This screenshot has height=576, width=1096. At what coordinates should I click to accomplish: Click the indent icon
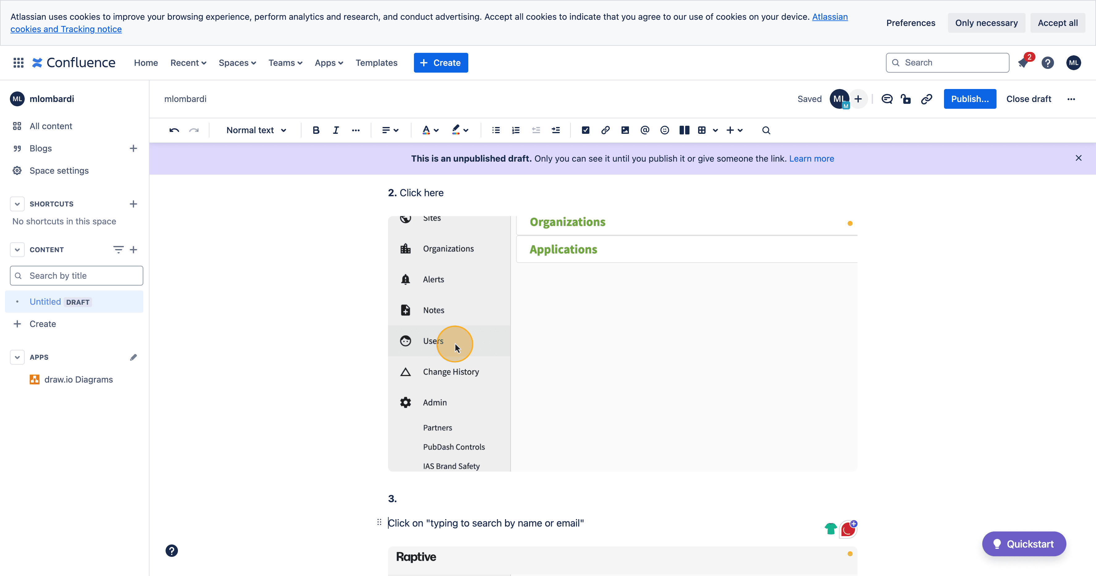pyautogui.click(x=556, y=130)
